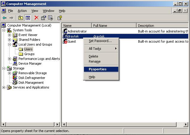190x135 pixels.
Task: Open the Window menu
Action: click(x=48, y=11)
